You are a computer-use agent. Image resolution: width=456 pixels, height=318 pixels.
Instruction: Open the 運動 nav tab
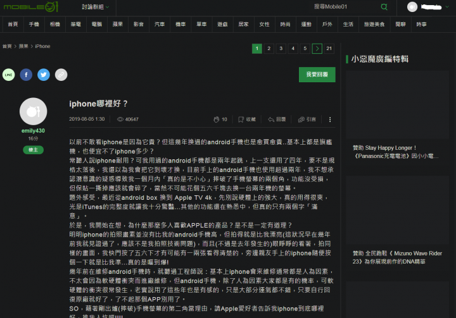[306, 24]
